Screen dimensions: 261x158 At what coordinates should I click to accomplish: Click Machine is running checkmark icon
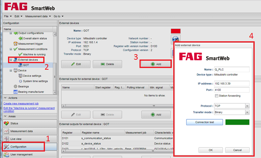[x=21, y=54]
